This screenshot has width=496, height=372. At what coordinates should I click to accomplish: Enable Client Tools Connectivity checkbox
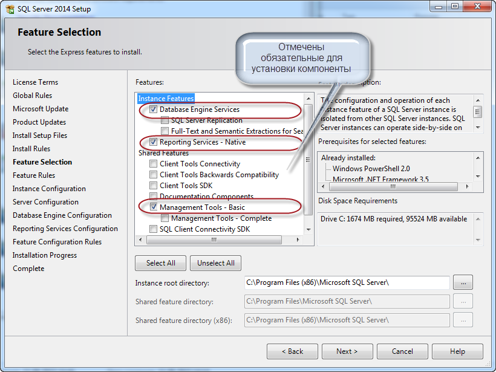154,164
